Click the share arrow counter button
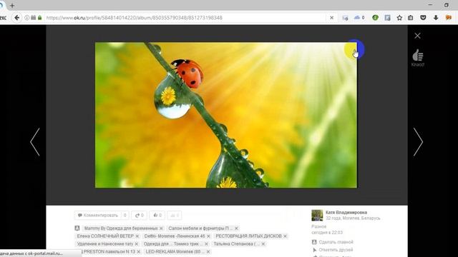The height and width of the screenshot is (257, 458). (x=140, y=216)
